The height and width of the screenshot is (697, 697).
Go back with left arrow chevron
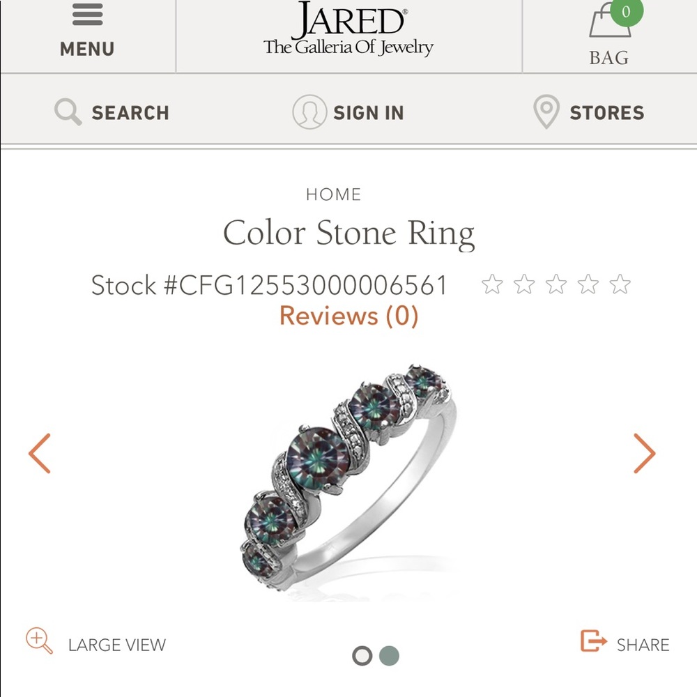click(x=40, y=453)
